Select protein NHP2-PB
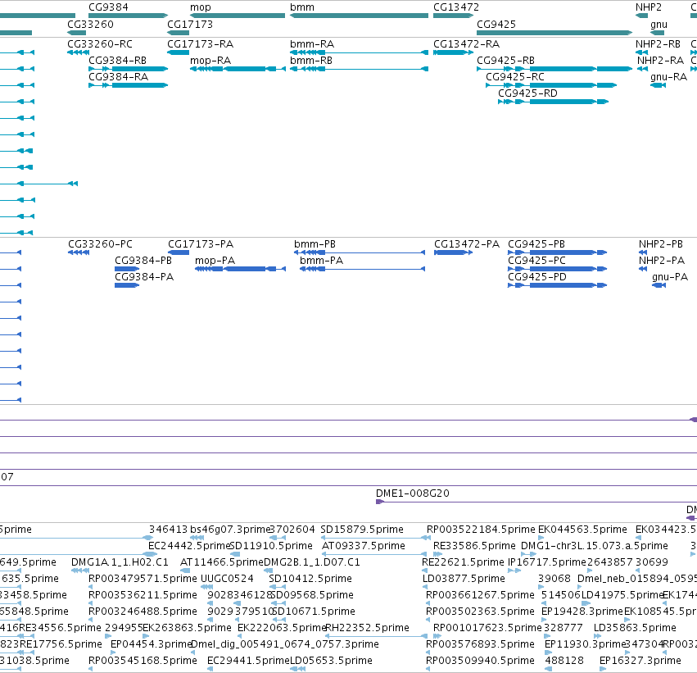Image resolution: width=697 pixels, height=673 pixels. [643, 252]
